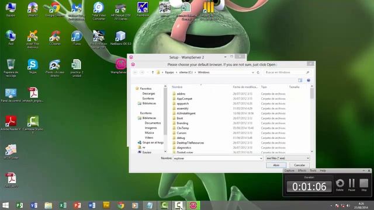The height and width of the screenshot is (210, 374).
Task: Expand the address bar history dropdown
Action: 253,72
